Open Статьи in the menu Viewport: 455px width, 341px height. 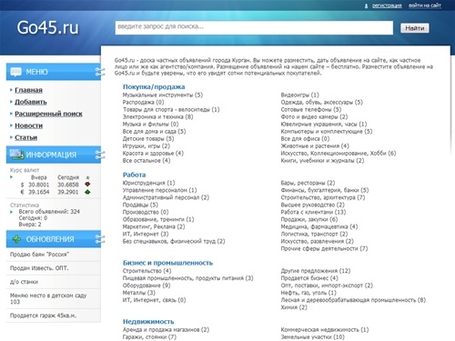tap(25, 137)
